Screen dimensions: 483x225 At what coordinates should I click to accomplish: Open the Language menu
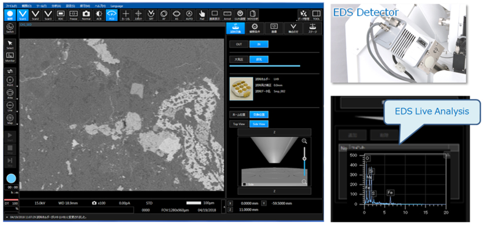coord(117,6)
